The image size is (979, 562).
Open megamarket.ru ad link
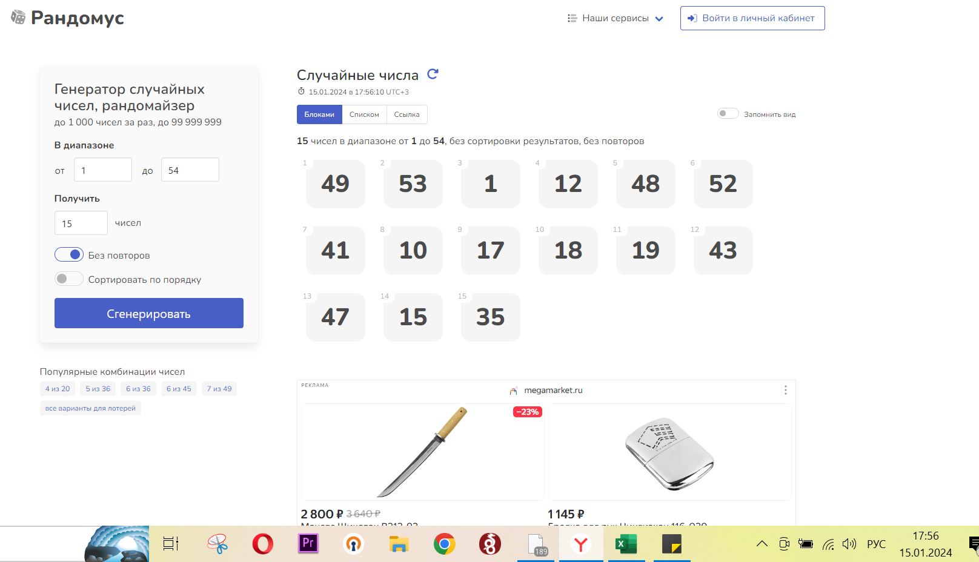pyautogui.click(x=553, y=391)
